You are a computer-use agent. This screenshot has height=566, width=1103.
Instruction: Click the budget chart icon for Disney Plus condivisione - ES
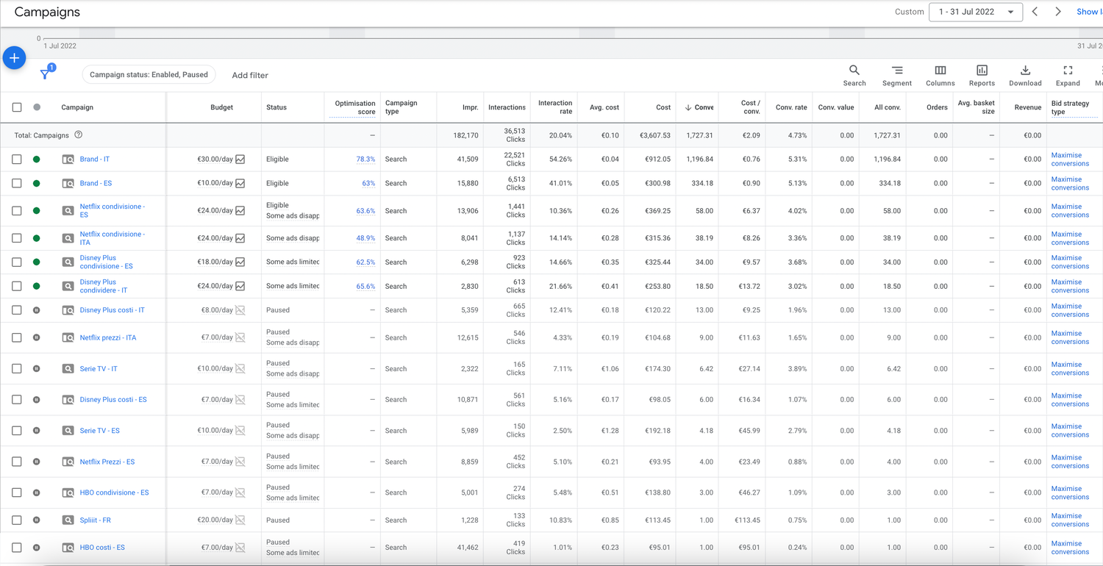pos(240,262)
